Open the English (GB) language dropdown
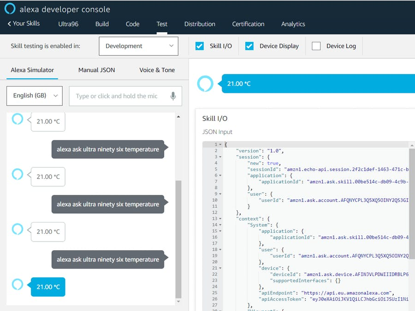 coord(35,96)
